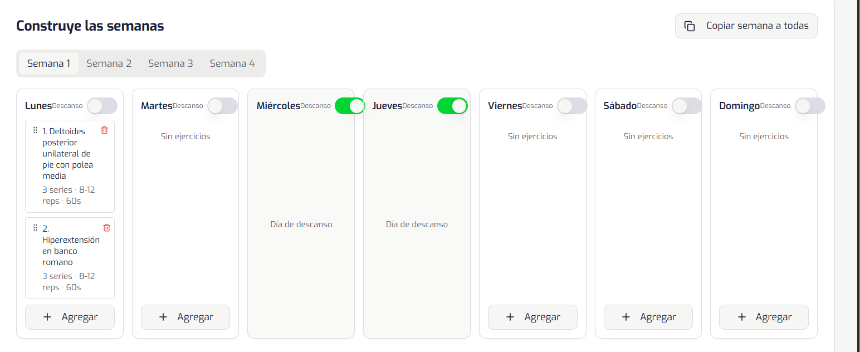Delete the Hiperextensión en banco romano exercise
The image size is (860, 352).
point(106,227)
